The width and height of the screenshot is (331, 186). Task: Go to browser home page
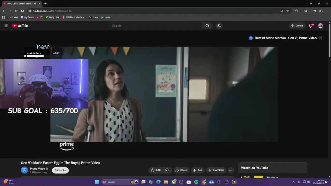(x=22, y=11)
